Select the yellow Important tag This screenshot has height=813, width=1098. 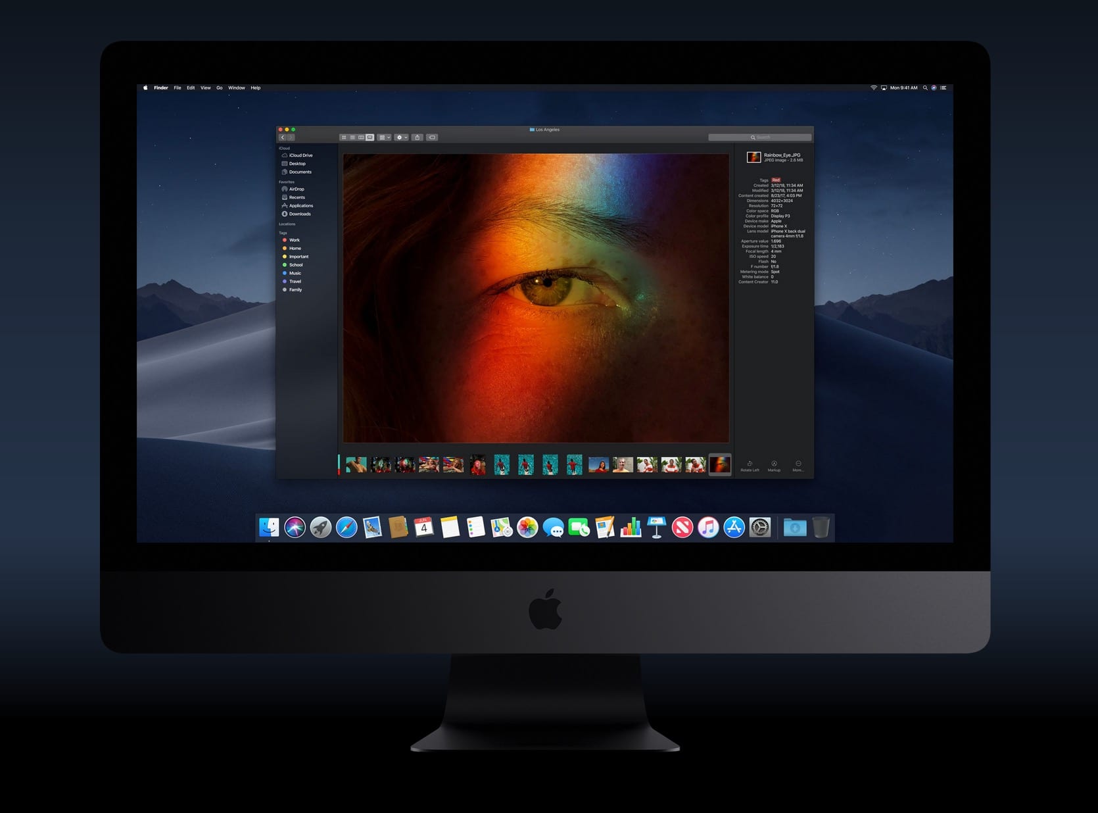click(295, 257)
